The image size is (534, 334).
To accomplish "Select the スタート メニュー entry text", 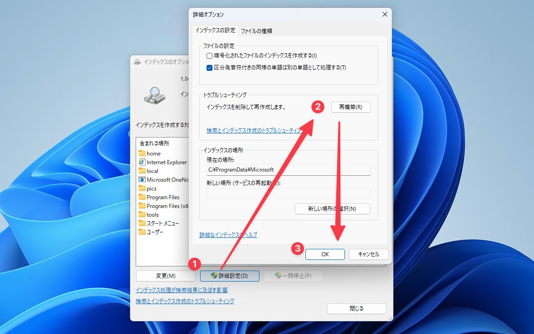I will (x=163, y=224).
